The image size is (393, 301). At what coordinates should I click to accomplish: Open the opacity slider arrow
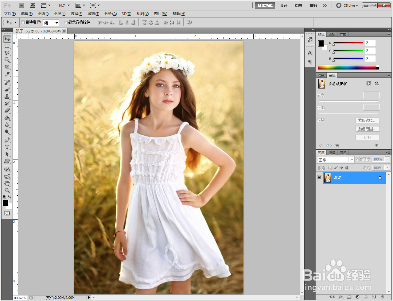pyautogui.click(x=387, y=159)
